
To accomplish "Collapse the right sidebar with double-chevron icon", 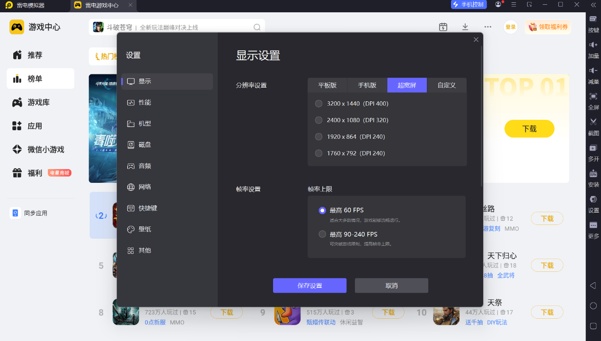I will 593,5.
